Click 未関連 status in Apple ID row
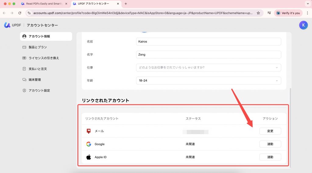312x173 pixels. tap(190, 157)
